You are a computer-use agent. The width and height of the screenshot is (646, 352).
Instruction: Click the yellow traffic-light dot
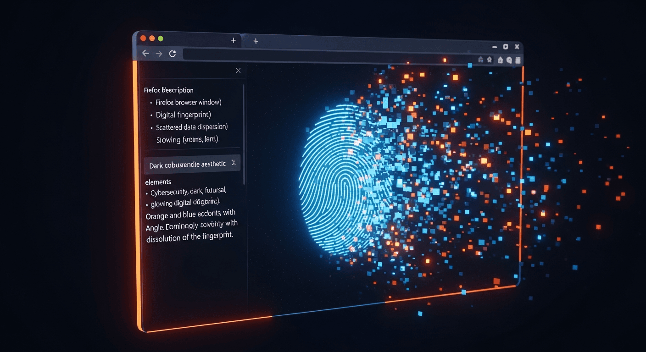click(x=152, y=38)
